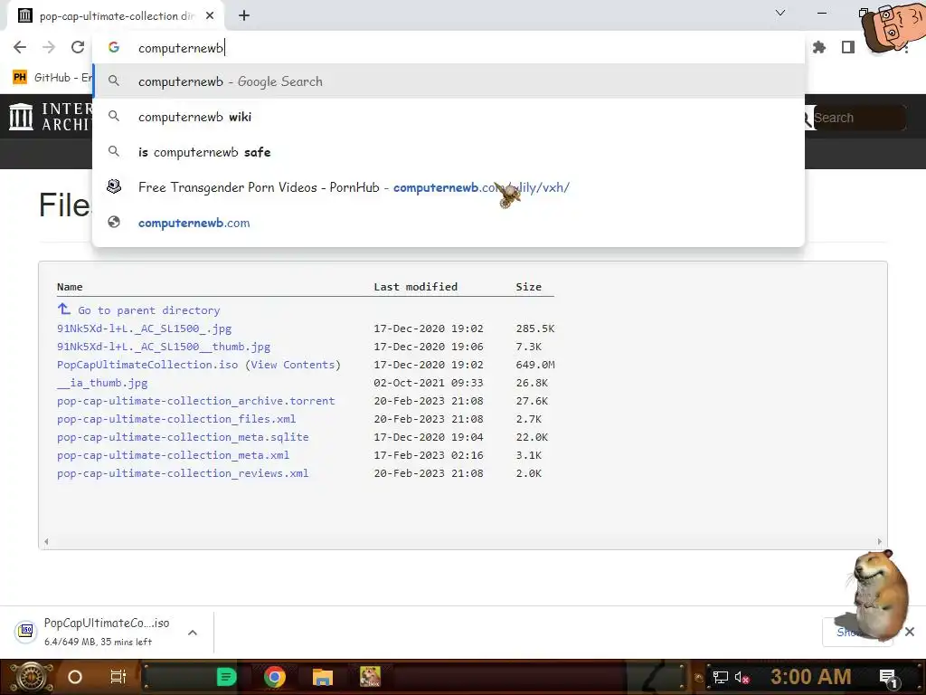Open Chrome from the taskbar
The height and width of the screenshot is (695, 926).
274,677
